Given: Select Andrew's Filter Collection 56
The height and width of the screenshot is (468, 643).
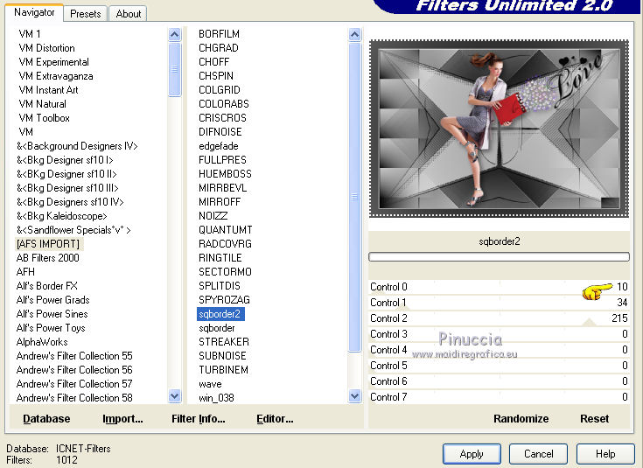Looking at the screenshot, I should click(74, 369).
